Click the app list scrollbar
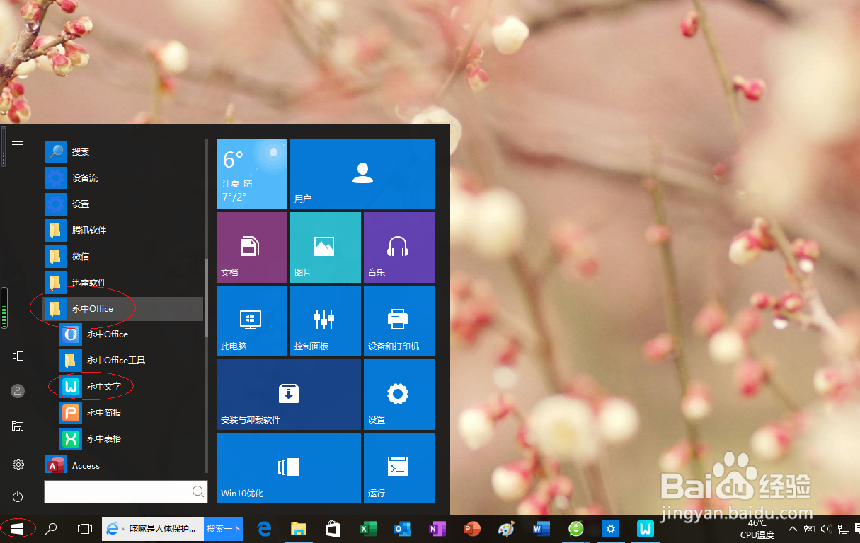This screenshot has width=860, height=543. tap(206, 297)
